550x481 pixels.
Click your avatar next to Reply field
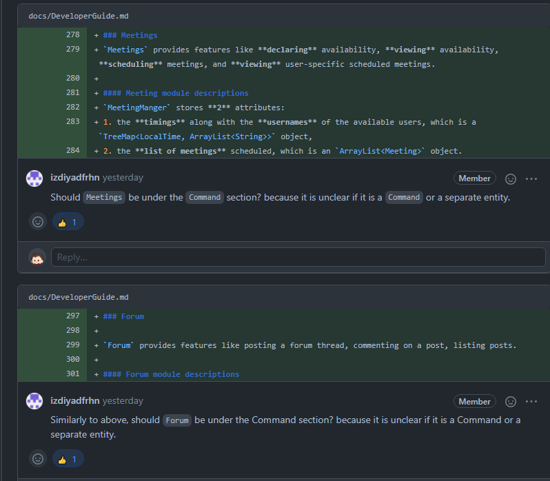pos(37,257)
